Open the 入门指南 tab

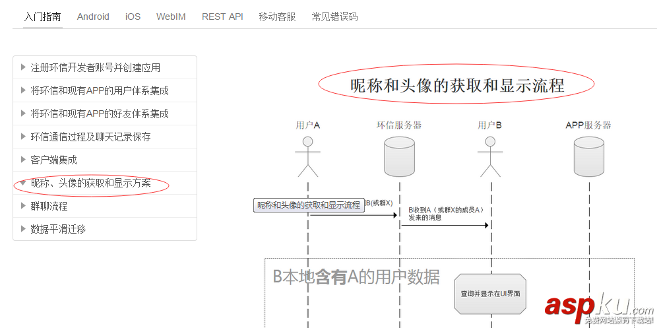43,16
